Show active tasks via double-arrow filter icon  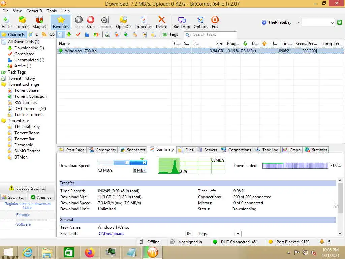pyautogui.click(x=96, y=35)
